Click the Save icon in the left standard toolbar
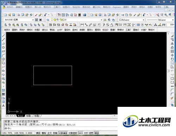 coord(14,15)
